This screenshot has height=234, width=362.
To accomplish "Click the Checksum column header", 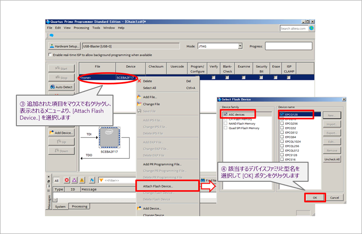I will point(156,69).
